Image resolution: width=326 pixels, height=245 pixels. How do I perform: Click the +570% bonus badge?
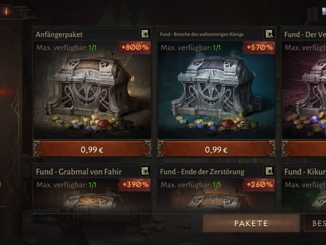259,47
